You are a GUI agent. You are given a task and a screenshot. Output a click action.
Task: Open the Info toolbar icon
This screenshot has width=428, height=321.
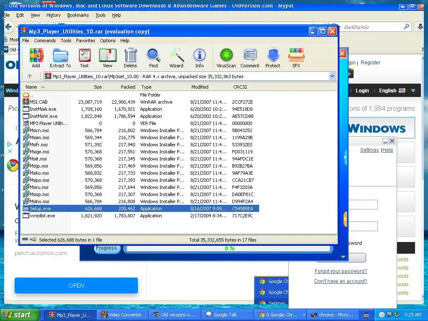tap(199, 58)
